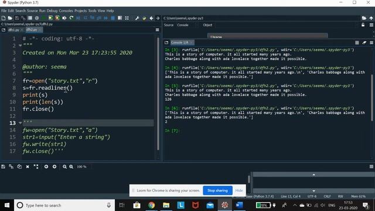Re-run the last script
Image resolution: width=375 pixels, height=211 pixels.
click(x=71, y=18)
